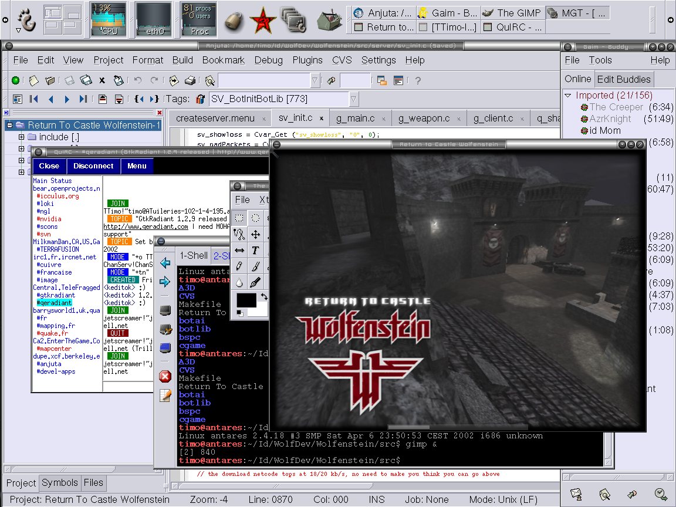Click Menu button in QuIRC
Viewport: 676px width, 507px height.
coord(137,166)
